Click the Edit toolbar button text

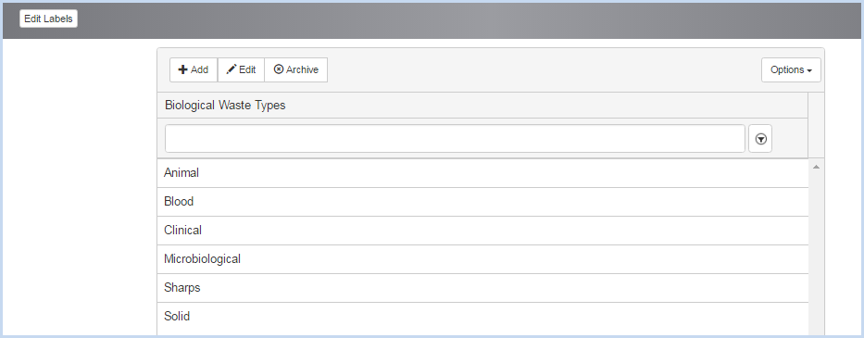pos(247,70)
